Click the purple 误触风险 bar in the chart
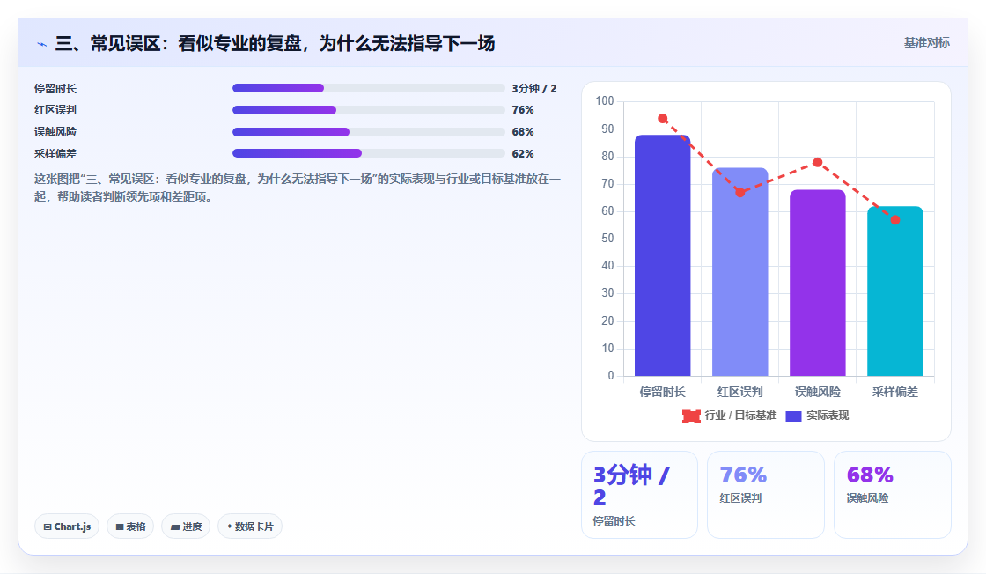This screenshot has height=574, width=986. point(818,283)
